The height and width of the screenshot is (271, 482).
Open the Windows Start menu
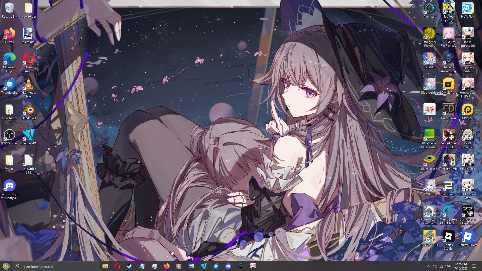coord(6,266)
